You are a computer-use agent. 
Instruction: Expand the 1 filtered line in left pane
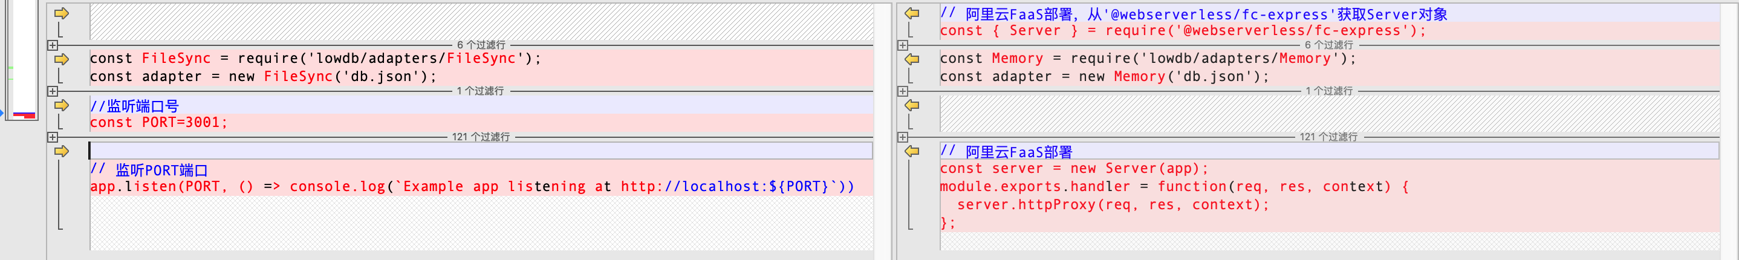(x=53, y=91)
